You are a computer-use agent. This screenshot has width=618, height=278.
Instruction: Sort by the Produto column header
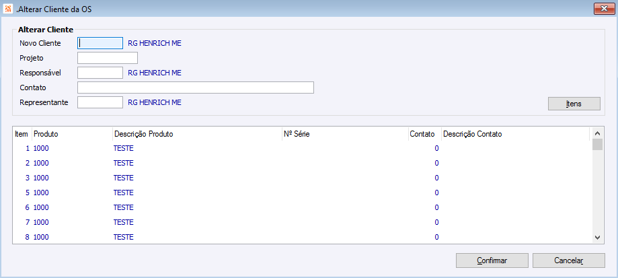71,134
